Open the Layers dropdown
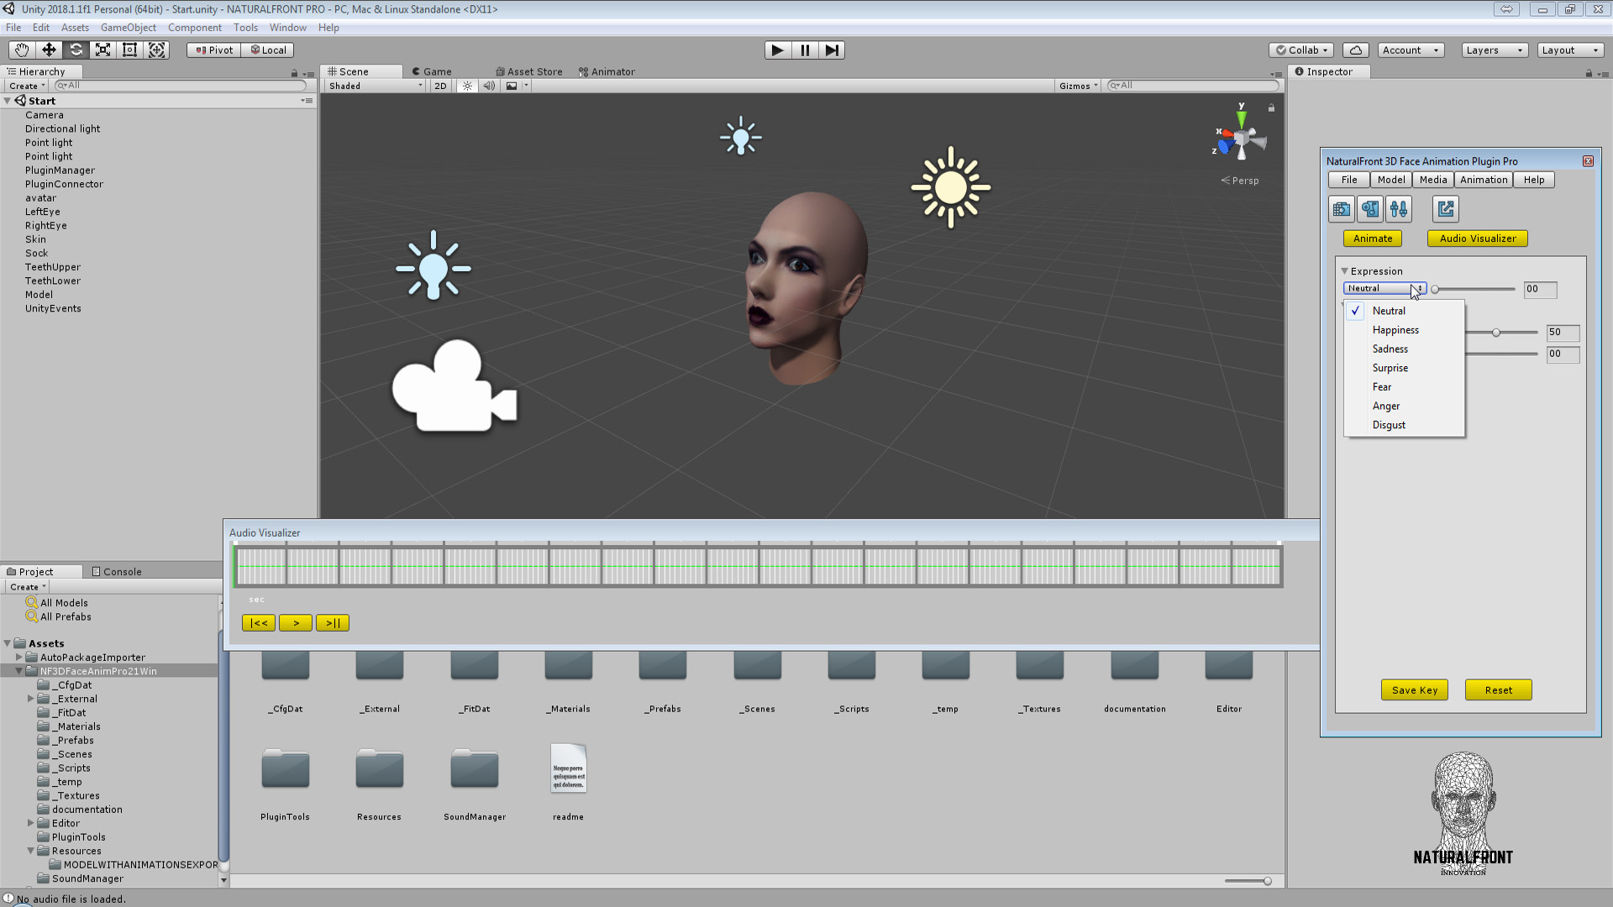 click(1494, 50)
